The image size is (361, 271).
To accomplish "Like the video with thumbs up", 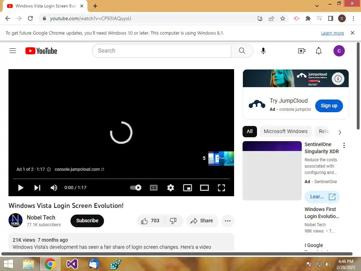I will click(x=151, y=221).
